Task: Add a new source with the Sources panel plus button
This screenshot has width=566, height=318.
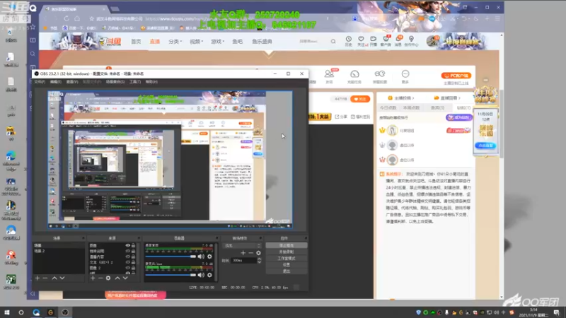Action: 93,278
